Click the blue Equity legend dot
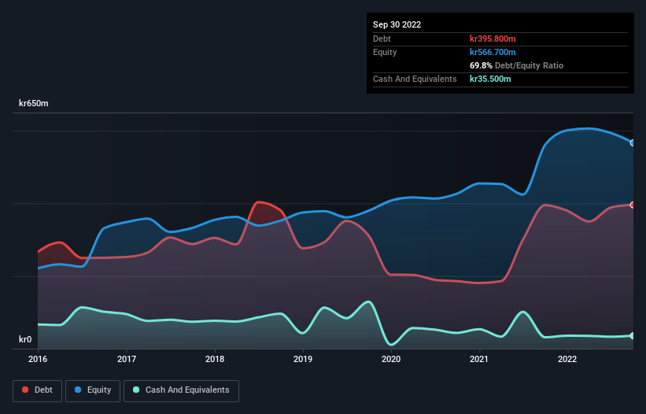Screen dimensions: 646x414 click(x=78, y=390)
